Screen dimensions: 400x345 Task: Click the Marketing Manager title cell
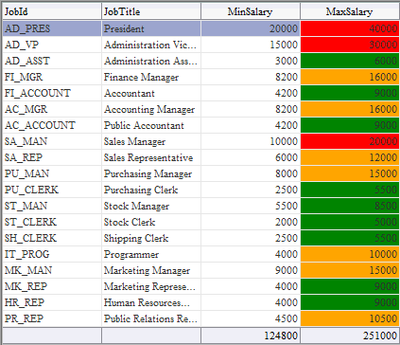151,270
